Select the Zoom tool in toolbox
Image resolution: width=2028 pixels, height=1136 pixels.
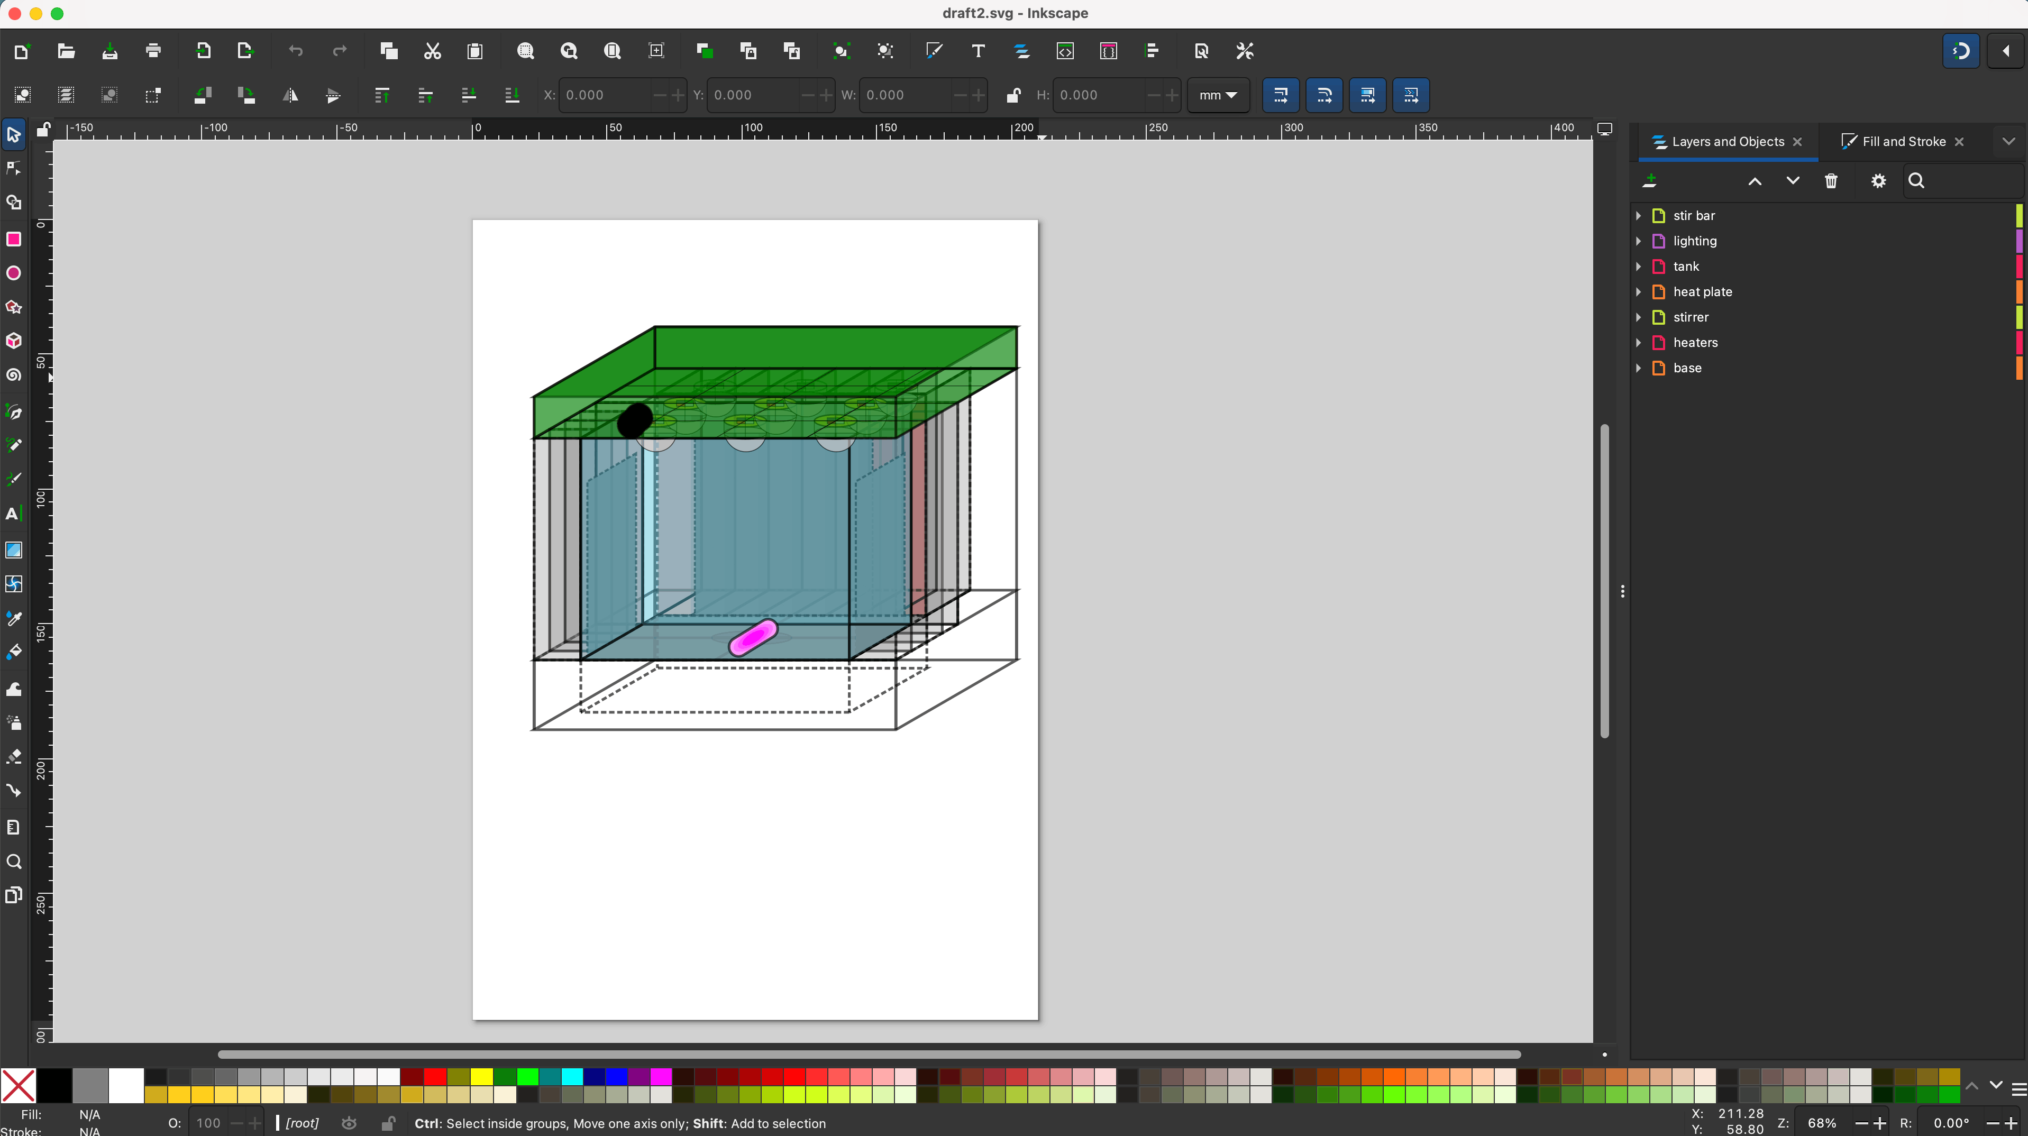tap(13, 861)
